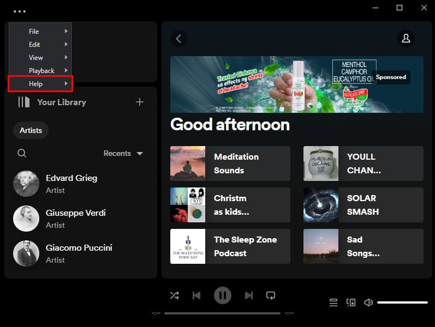Image resolution: width=435 pixels, height=327 pixels.
Task: Create playlist with the plus icon
Action: coord(140,102)
